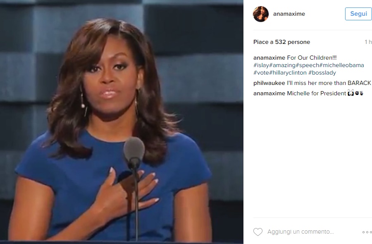Click anamaxime in Michelle for President comment
The height and width of the screenshot is (244, 372).
(269, 93)
